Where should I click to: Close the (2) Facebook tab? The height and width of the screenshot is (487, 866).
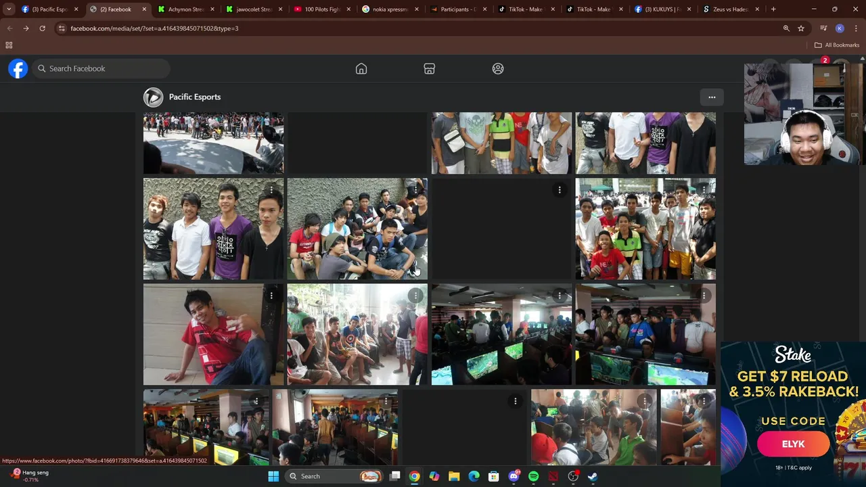tap(144, 9)
